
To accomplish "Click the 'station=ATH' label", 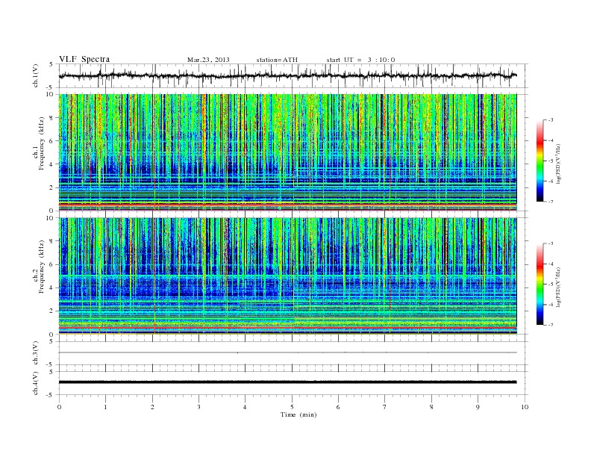I will pos(277,60).
